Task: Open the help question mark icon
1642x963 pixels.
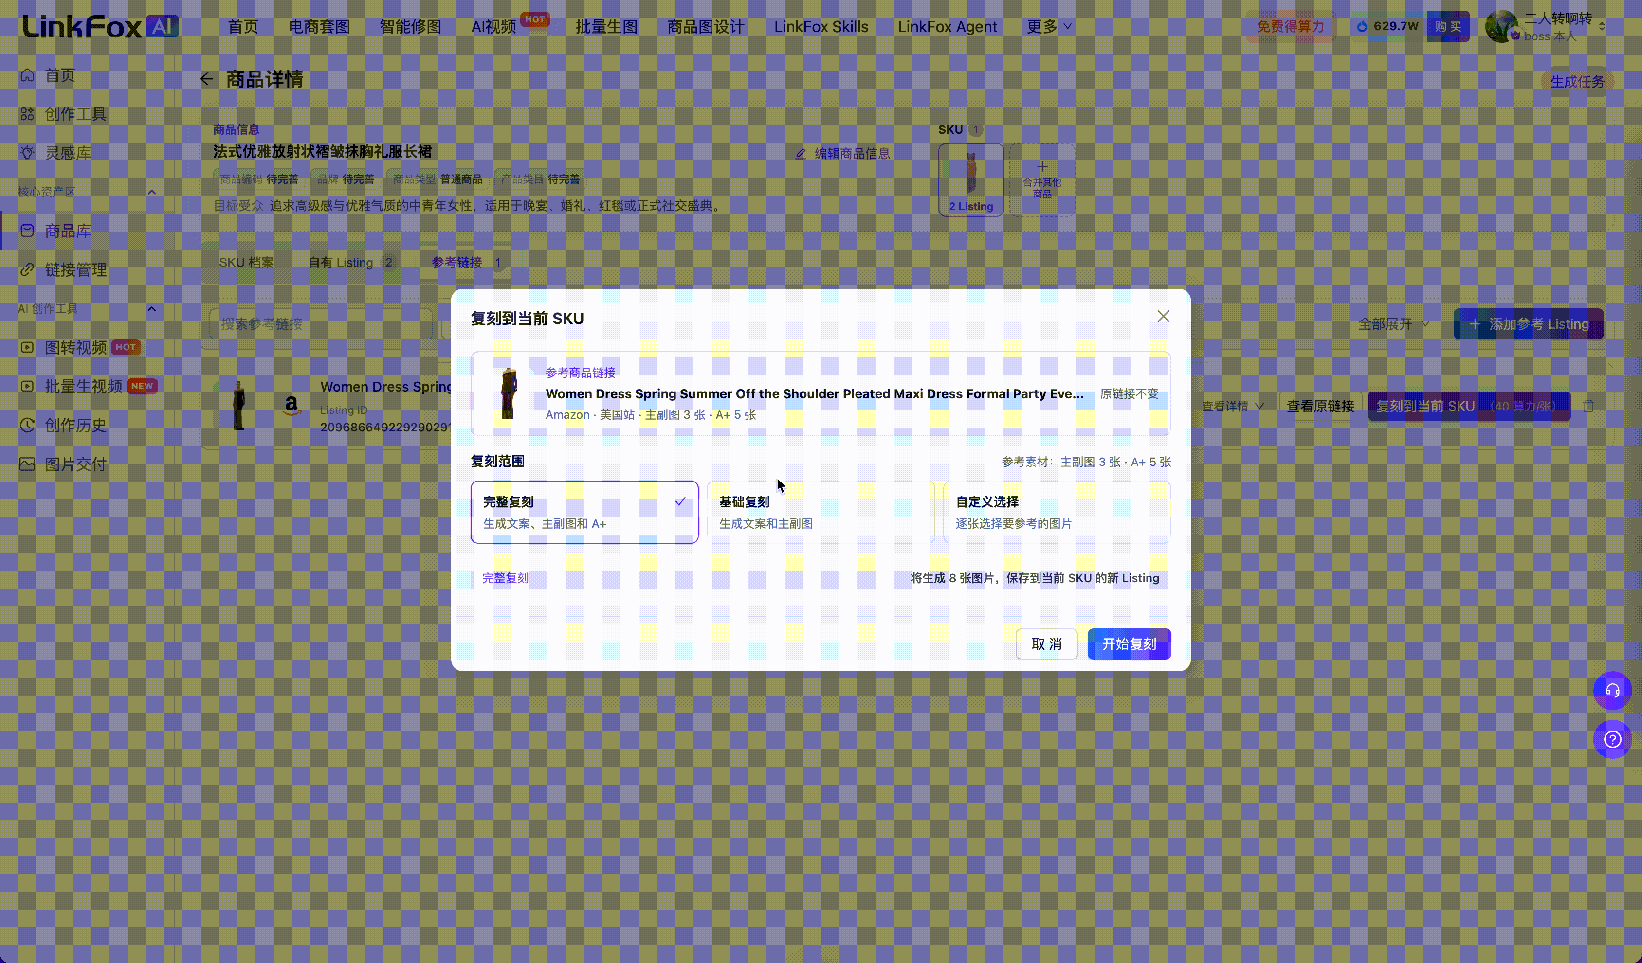Action: point(1613,739)
